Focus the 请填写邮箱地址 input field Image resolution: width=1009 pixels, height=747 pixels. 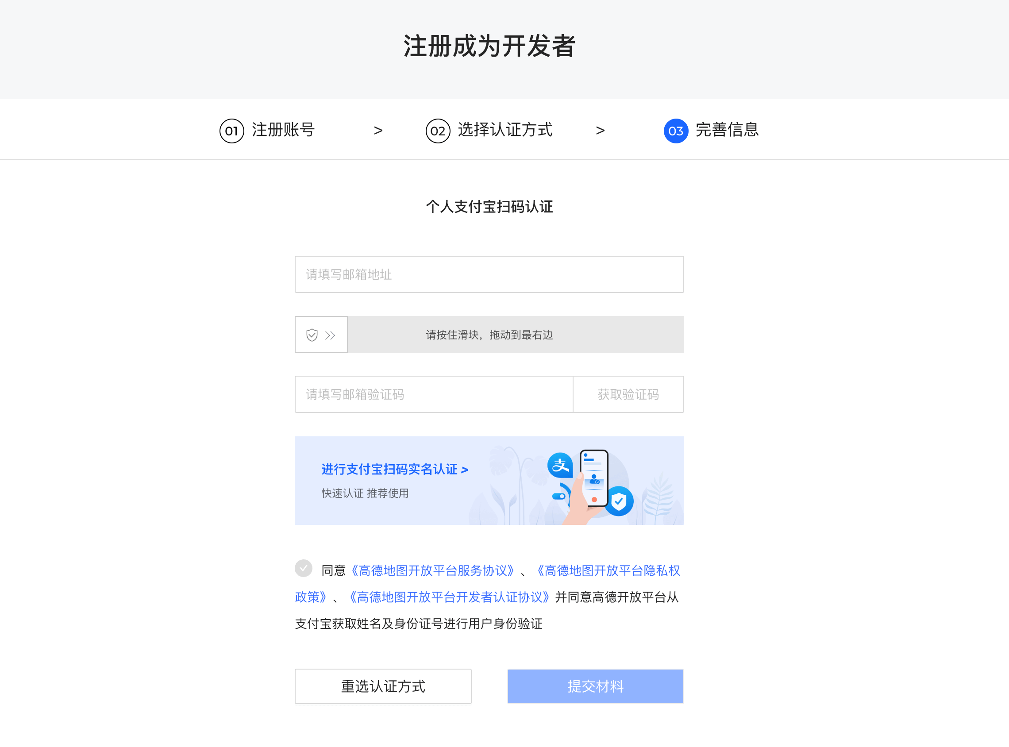pos(489,274)
